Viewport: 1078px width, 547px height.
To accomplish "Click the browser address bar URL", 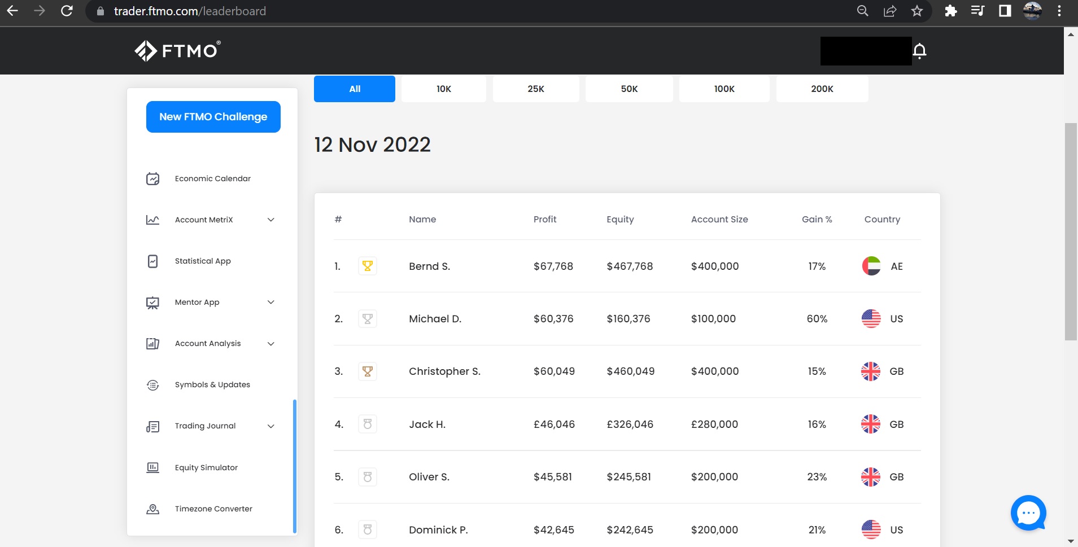I will pos(190,11).
